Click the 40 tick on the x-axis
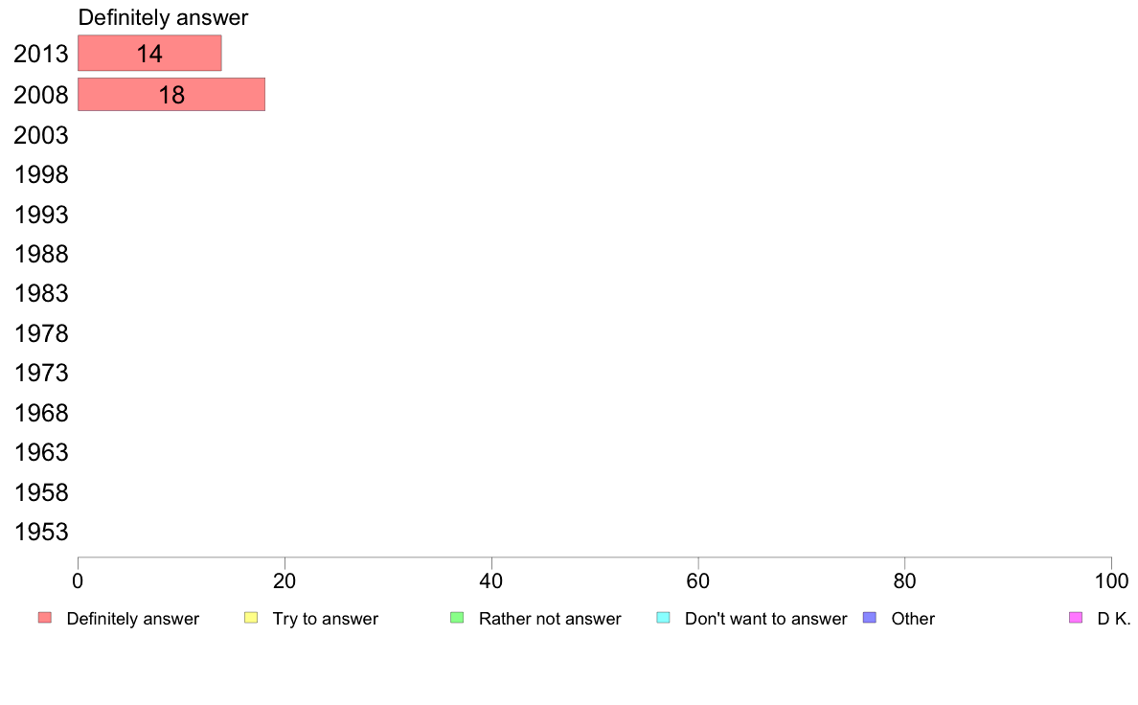 pyautogui.click(x=491, y=580)
